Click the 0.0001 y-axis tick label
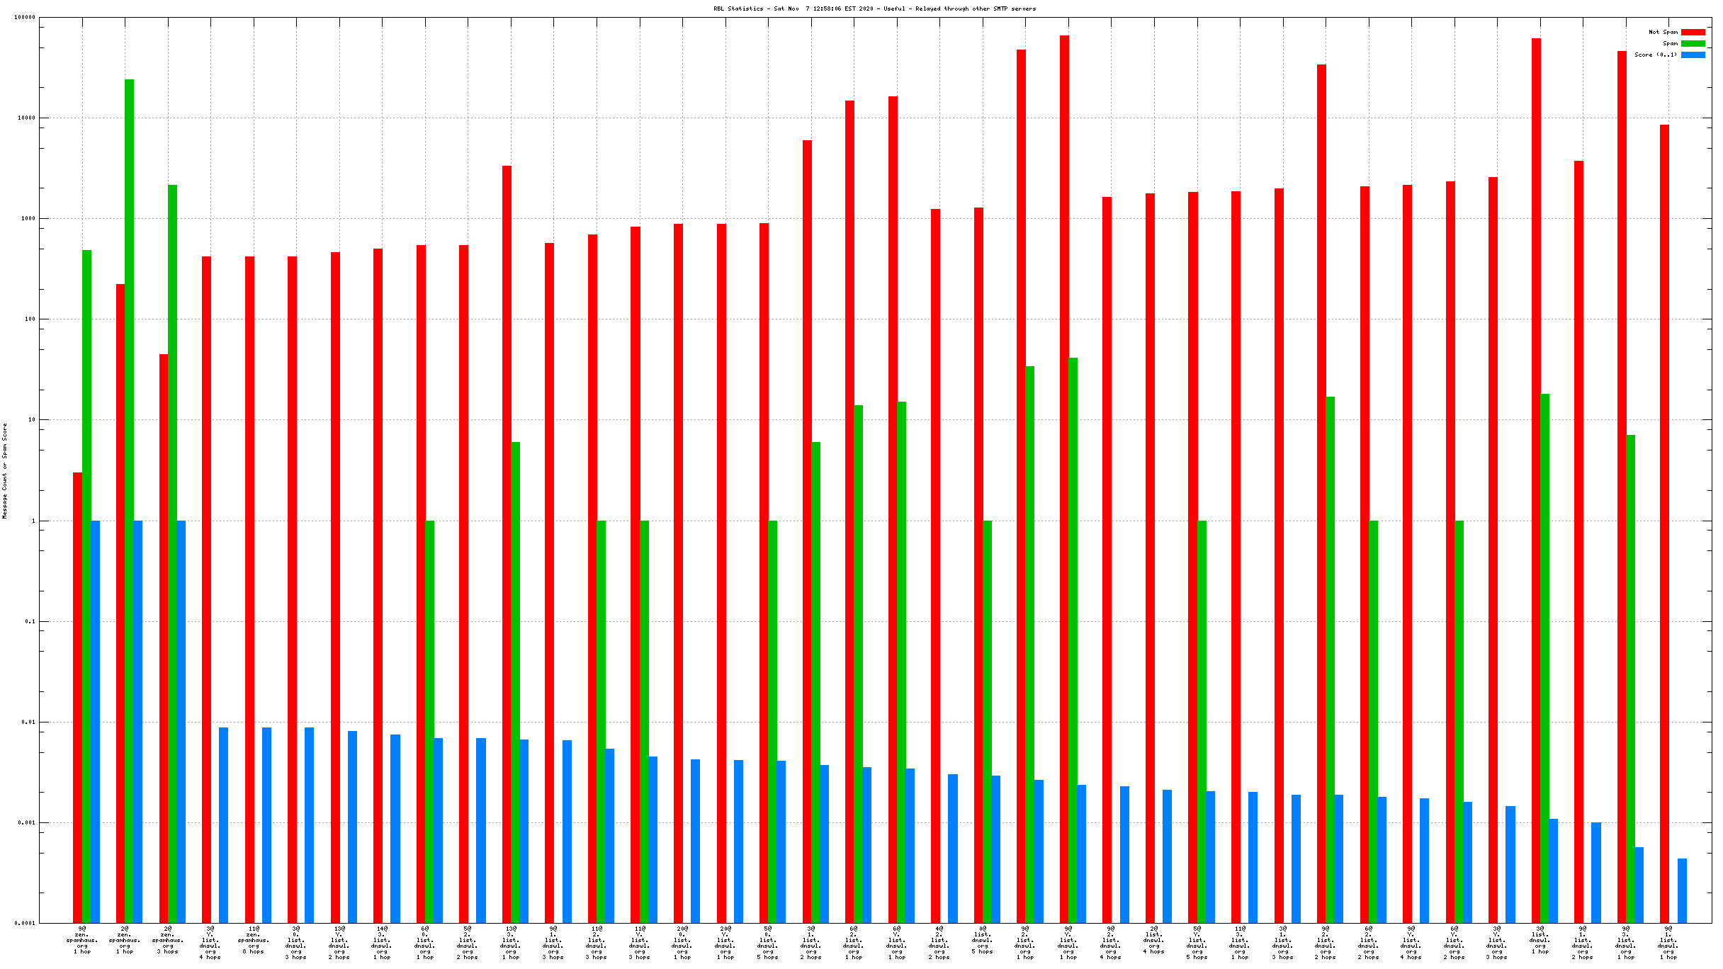The width and height of the screenshot is (1723, 969). coord(25,923)
